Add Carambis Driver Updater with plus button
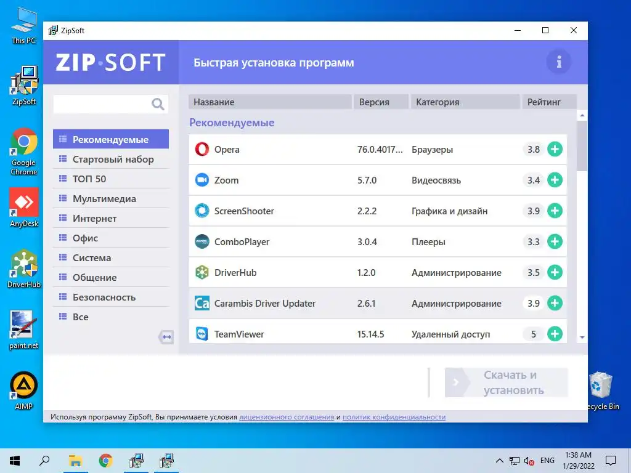 coord(555,303)
